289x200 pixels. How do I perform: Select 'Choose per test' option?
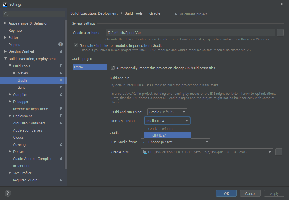coord(167,142)
